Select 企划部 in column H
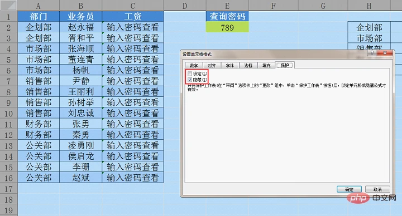Screen dimensions: 402x216 369,27
